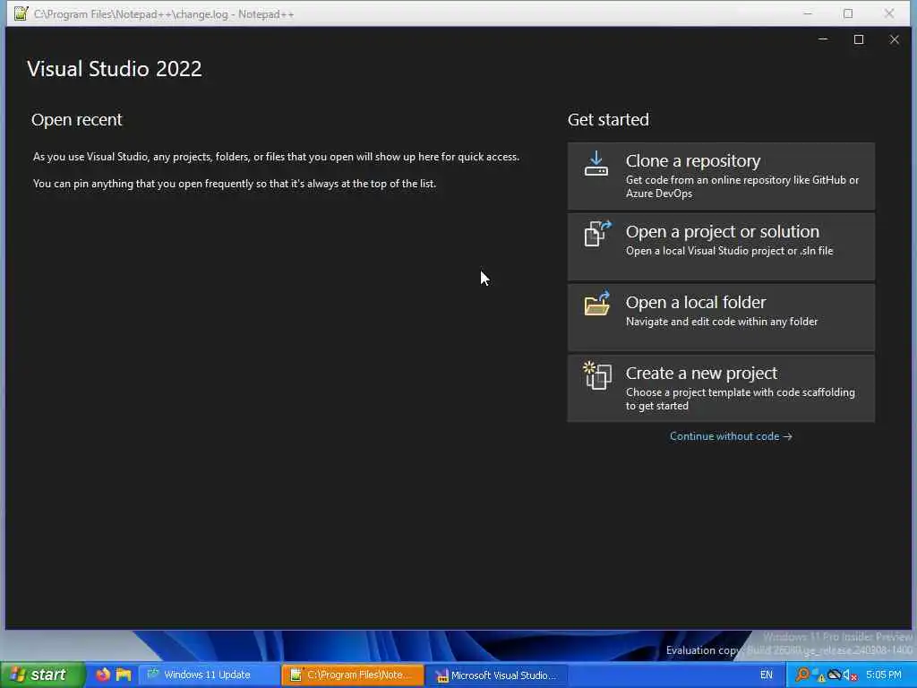This screenshot has height=688, width=917.
Task: Click 'Get code from an online repository' description
Action: [742, 186]
